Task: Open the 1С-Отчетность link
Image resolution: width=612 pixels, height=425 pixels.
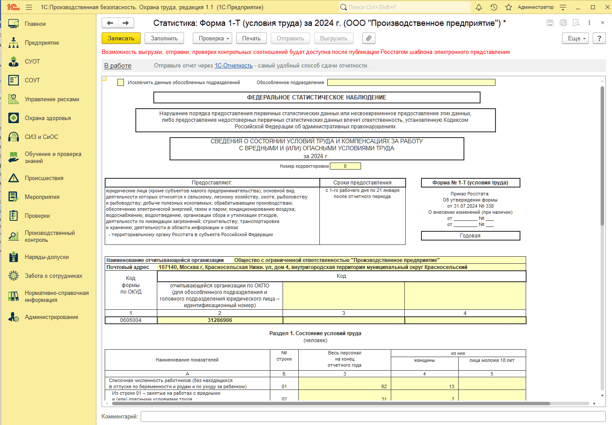Action: point(233,66)
